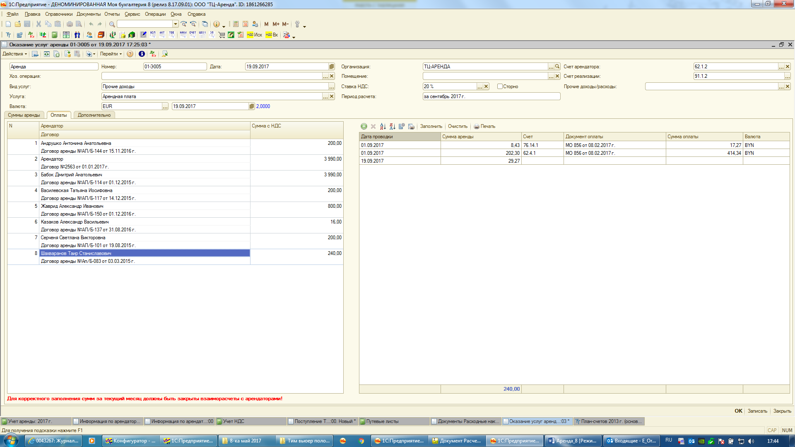Click the Заполнить button
Screen dimensions: 795x447
tap(431, 126)
